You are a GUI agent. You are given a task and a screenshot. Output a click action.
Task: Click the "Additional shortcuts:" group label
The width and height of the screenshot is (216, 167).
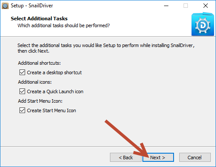39,63
